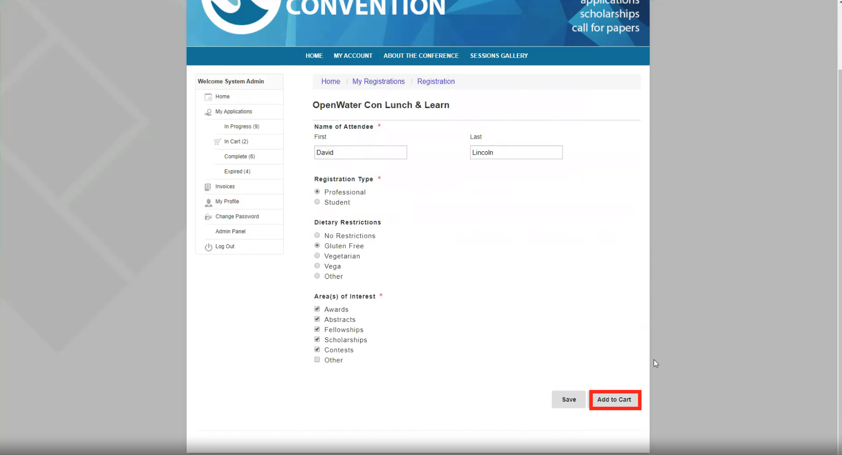Image resolution: width=842 pixels, height=455 pixels.
Task: Click the My Registrations breadcrumb link
Action: tap(379, 81)
